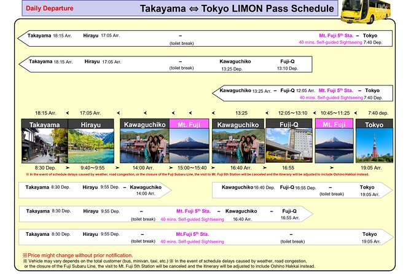The image size is (411, 274).
Task: Click the dark "Hirayu" photo header
Action: pyautogui.click(x=91, y=123)
